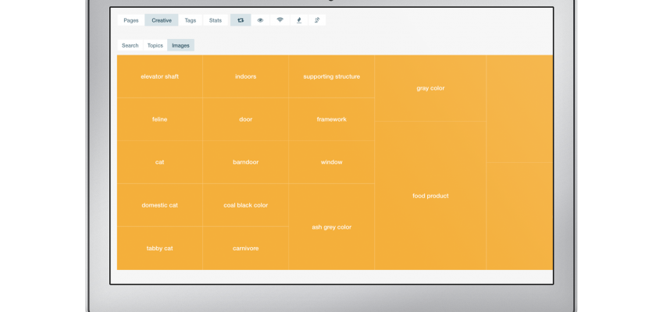Image resolution: width=656 pixels, height=312 pixels.
Task: Click the 'elevator shaft' treemap tile
Action: [x=159, y=76]
